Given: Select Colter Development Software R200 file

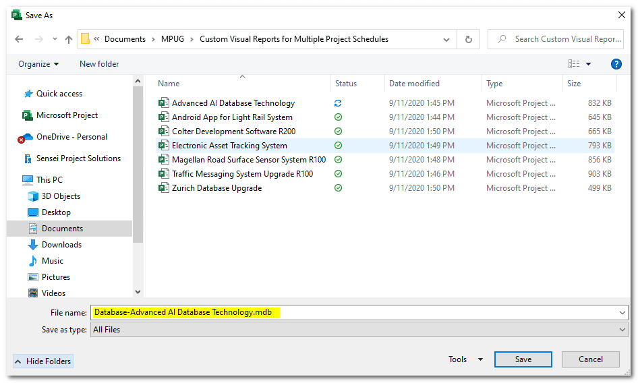Looking at the screenshot, I should (233, 131).
